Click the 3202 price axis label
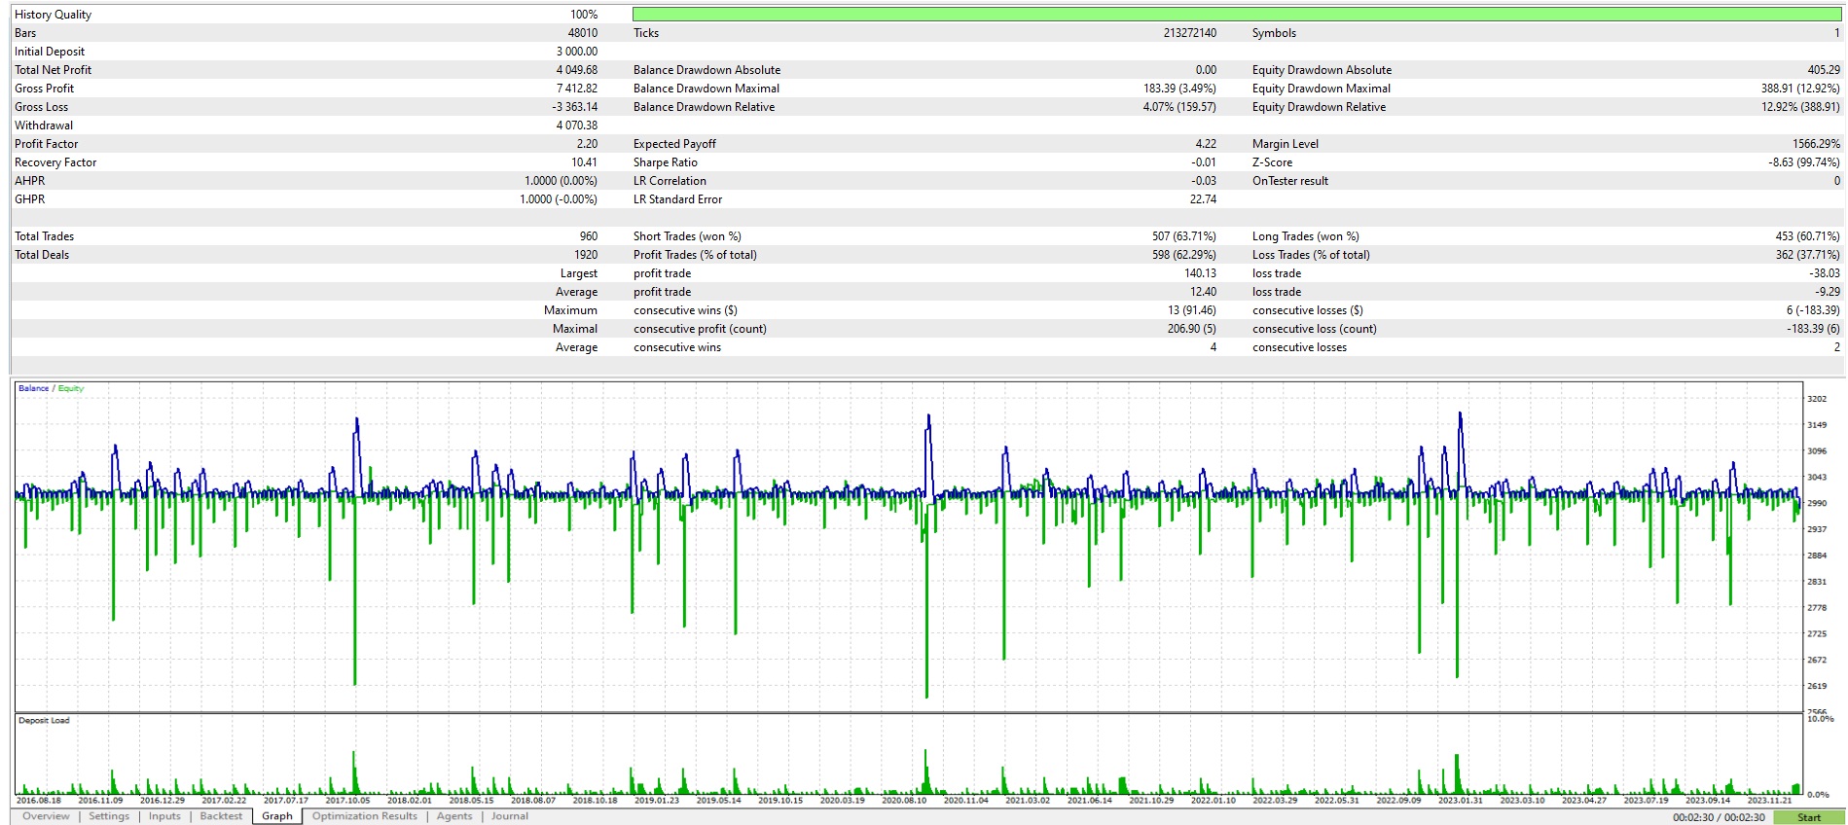This screenshot has width=1848, height=825. tap(1816, 399)
